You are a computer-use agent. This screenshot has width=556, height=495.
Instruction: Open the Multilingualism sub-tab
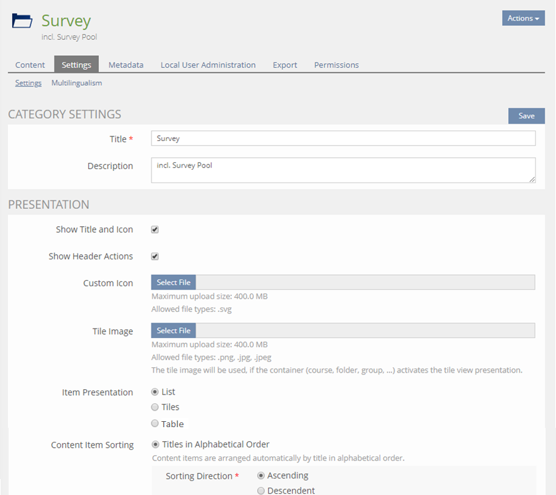76,83
